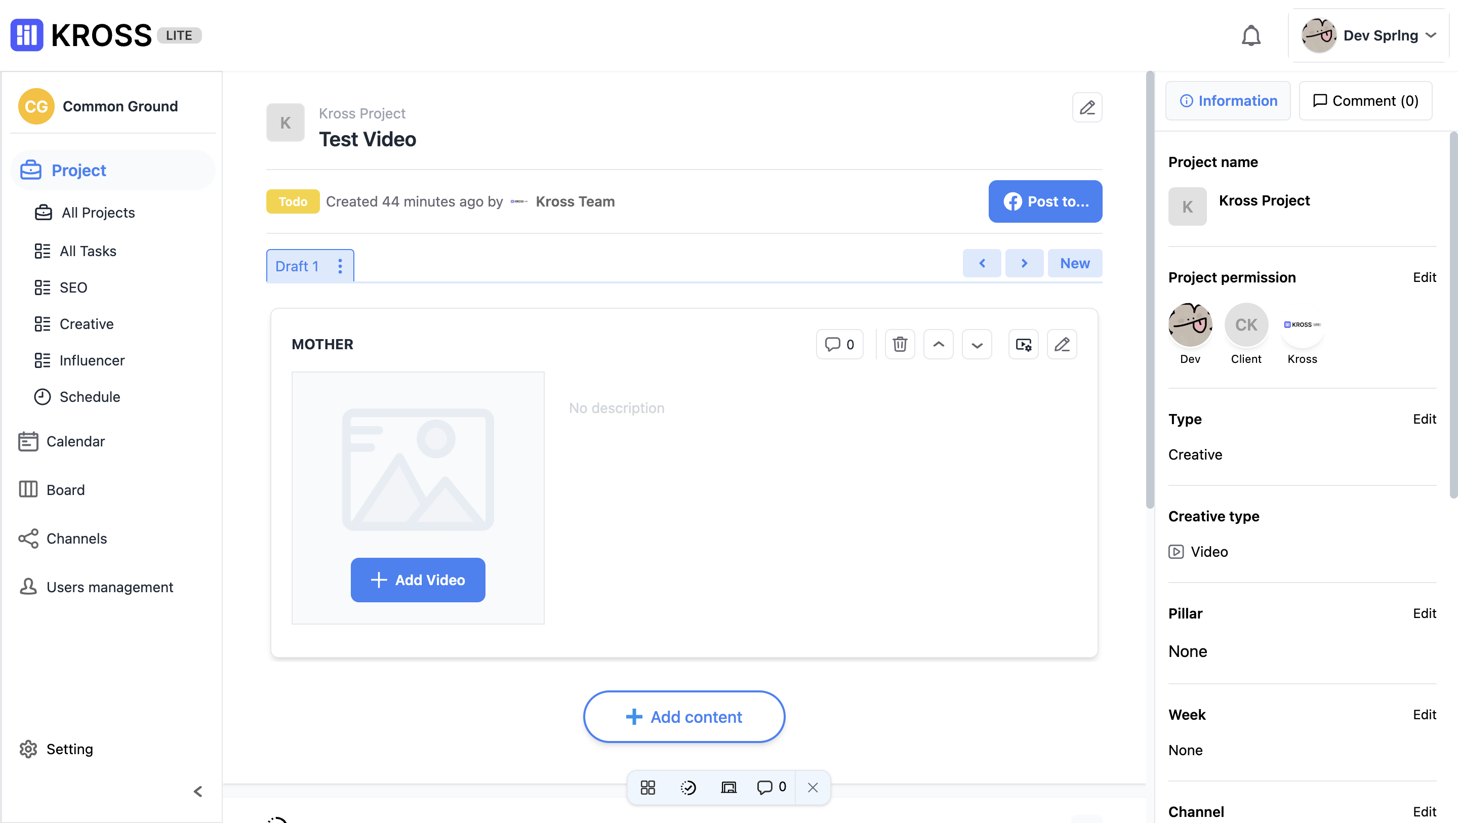Image resolution: width=1458 pixels, height=823 pixels.
Task: Click the Add content button
Action: 684,716
